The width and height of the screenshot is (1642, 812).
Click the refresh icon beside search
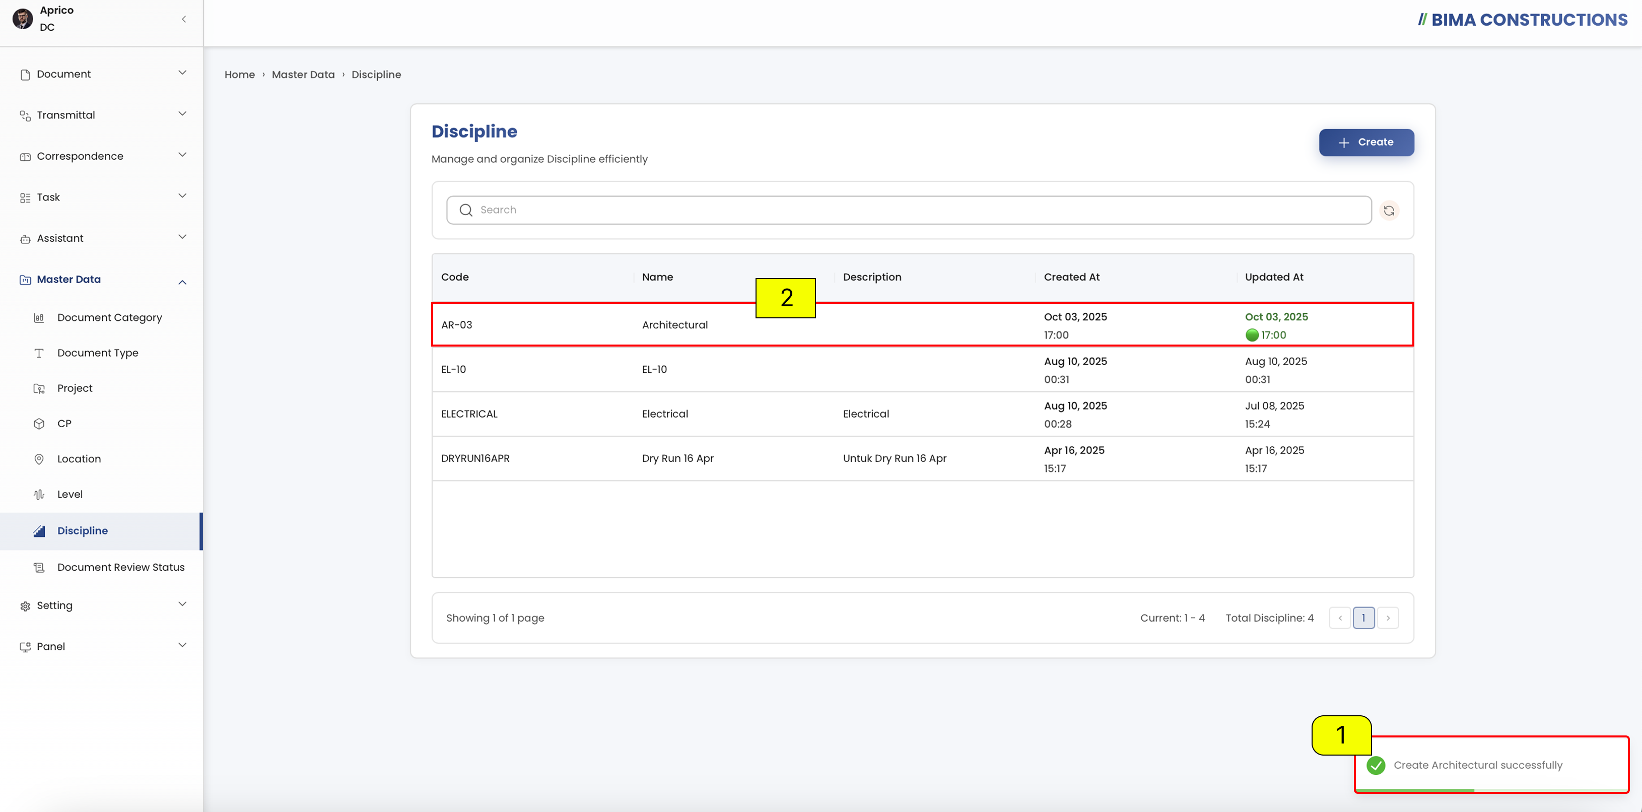(1389, 211)
